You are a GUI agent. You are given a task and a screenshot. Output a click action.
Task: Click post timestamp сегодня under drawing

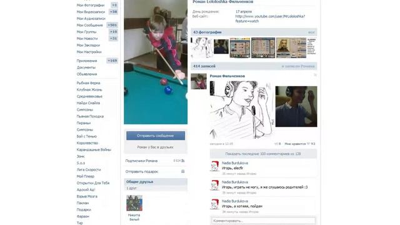coord(221,144)
